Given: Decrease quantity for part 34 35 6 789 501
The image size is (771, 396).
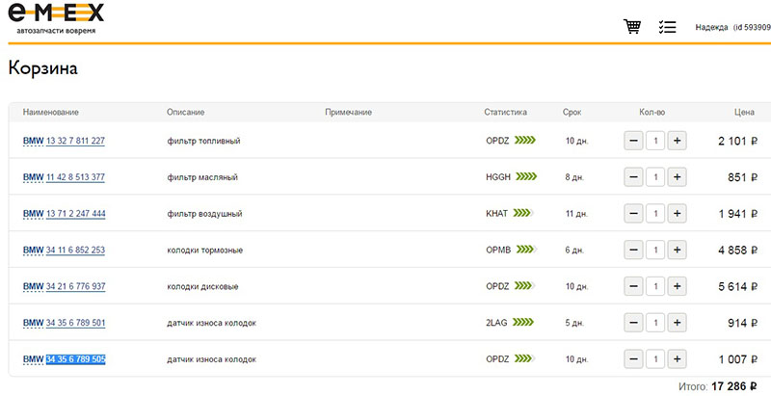Looking at the screenshot, I should [633, 323].
